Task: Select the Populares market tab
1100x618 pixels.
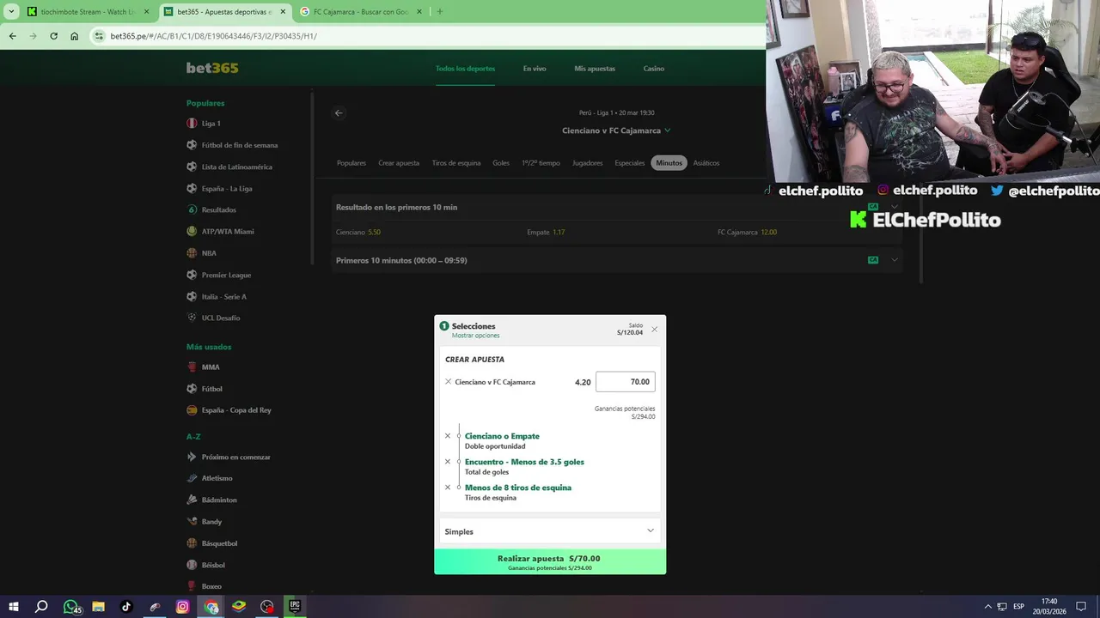Action: tap(351, 163)
